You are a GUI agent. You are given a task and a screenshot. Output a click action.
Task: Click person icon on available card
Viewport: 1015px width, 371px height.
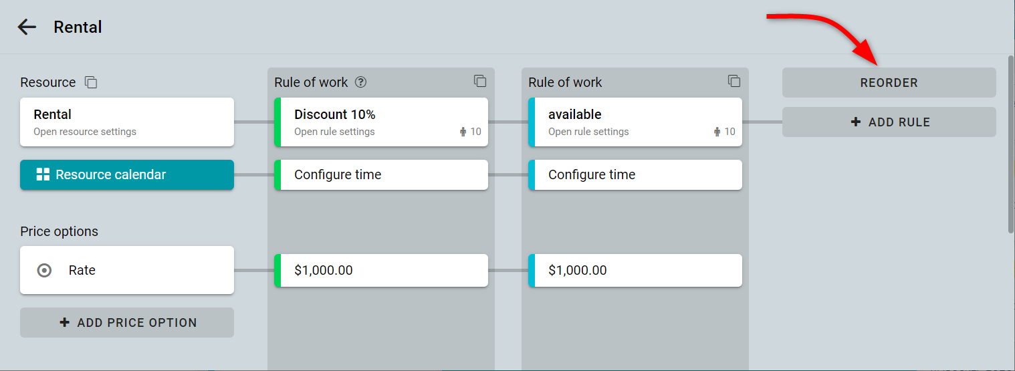click(x=717, y=132)
